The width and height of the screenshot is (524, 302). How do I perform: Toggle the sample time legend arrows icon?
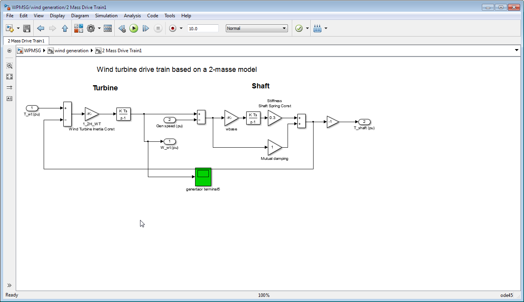click(9, 88)
